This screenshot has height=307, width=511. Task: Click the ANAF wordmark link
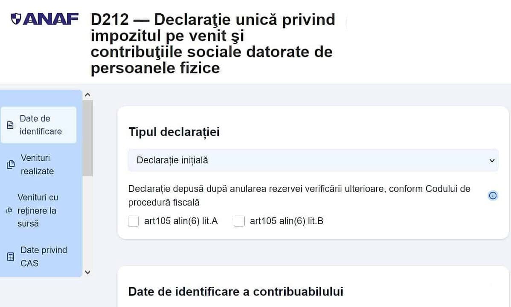tap(50, 19)
